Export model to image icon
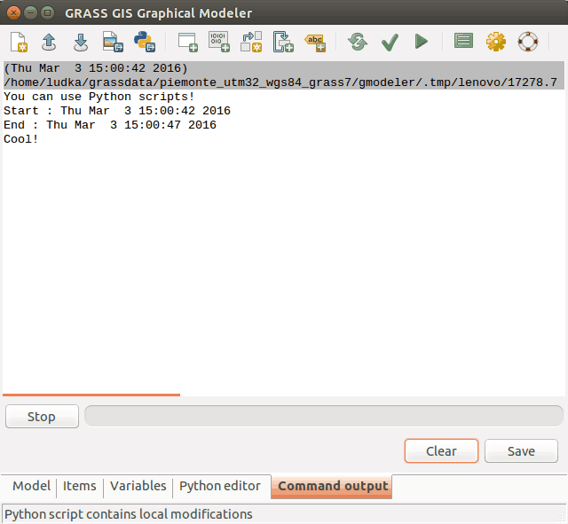 pos(112,42)
